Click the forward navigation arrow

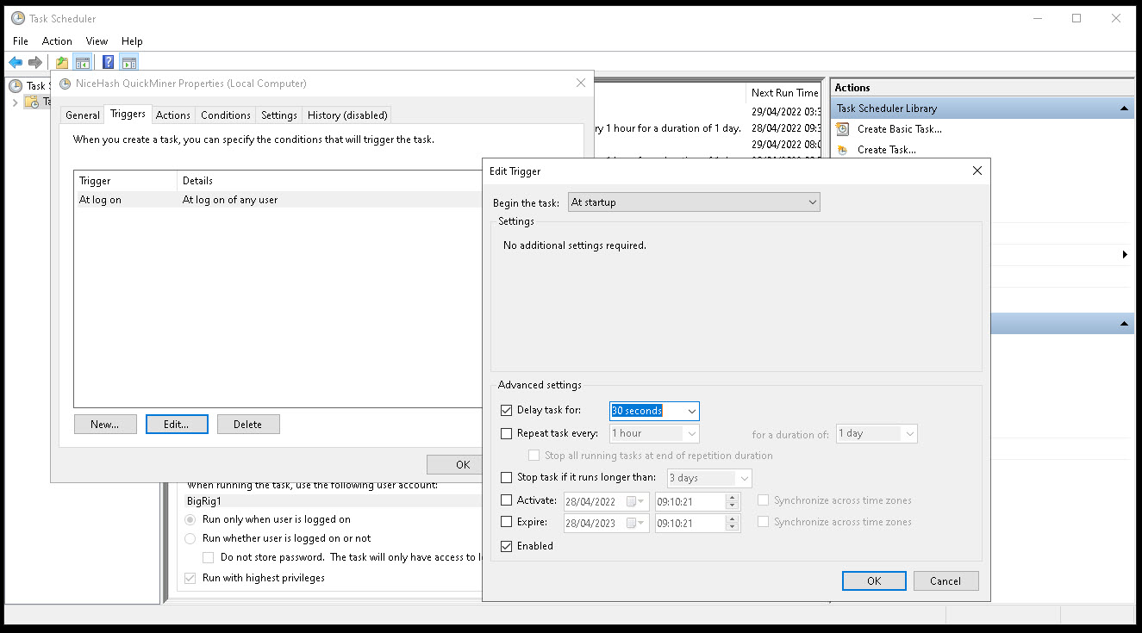pos(34,61)
